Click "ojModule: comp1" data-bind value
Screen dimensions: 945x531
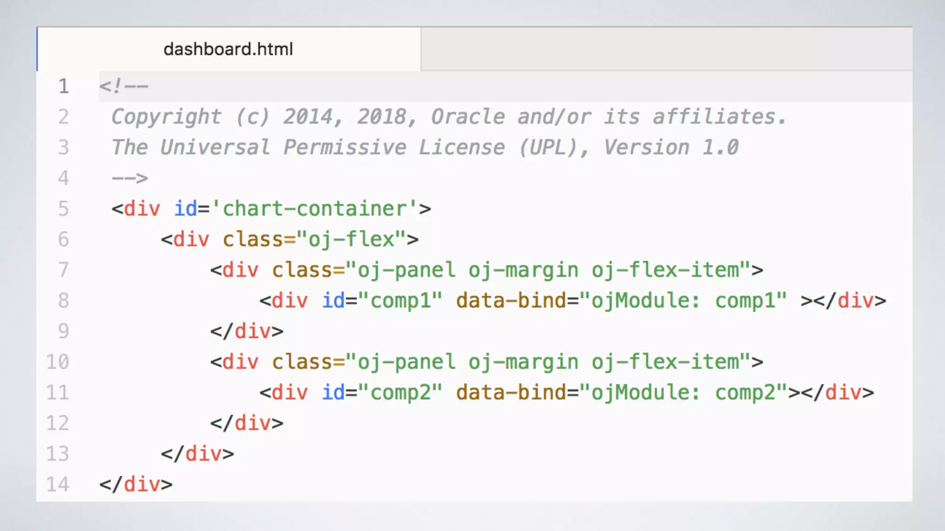[682, 301]
